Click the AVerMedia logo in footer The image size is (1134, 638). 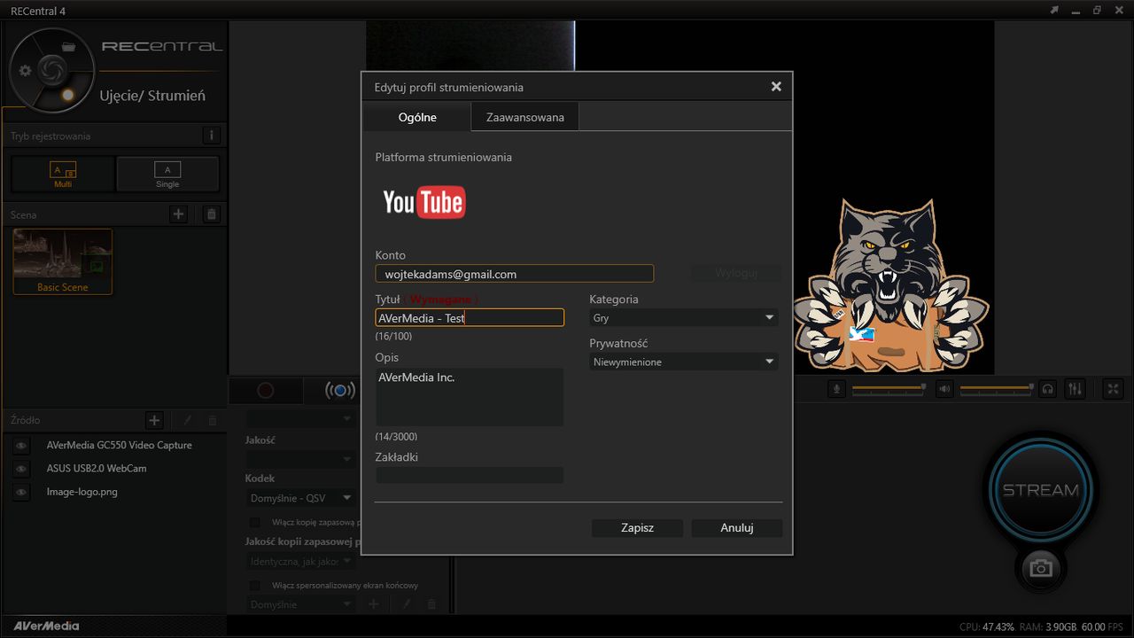pos(46,626)
